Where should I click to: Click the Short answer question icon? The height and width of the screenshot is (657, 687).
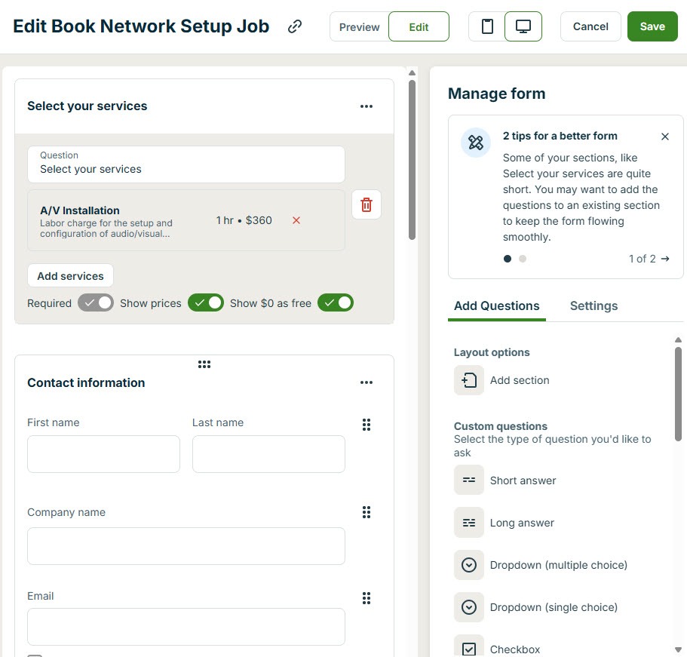point(469,480)
